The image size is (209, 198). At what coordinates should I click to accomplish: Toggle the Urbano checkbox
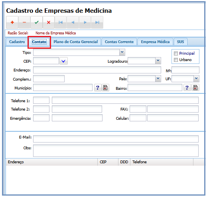[x=176, y=60]
